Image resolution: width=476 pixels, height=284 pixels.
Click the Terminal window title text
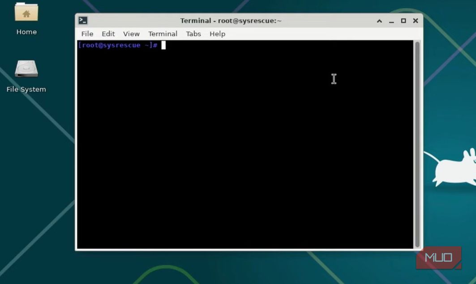[231, 21]
